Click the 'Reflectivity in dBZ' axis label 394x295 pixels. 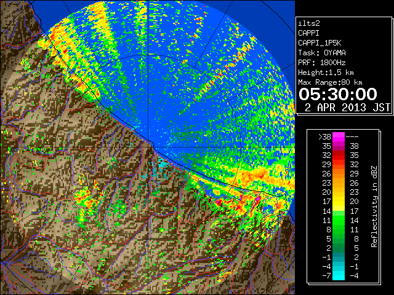(374, 206)
